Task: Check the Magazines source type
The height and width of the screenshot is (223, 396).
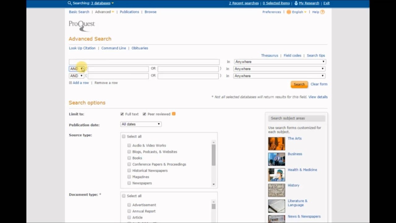Action: pos(129,177)
